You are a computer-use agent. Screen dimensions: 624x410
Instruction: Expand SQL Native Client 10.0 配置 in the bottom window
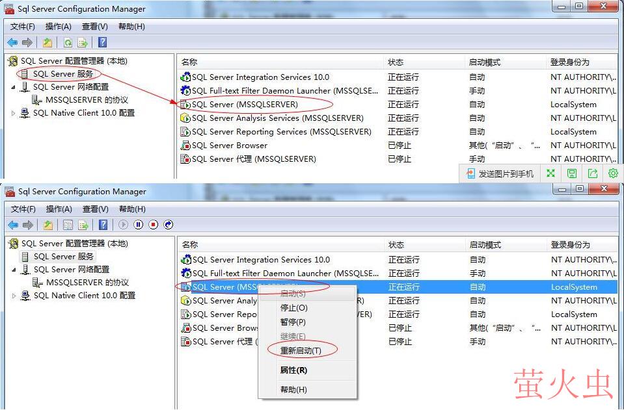(x=14, y=296)
